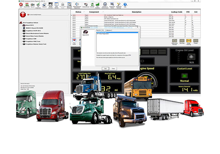Select Freightliner HVAC Front tree item
220x154 pixels.
click(33, 41)
